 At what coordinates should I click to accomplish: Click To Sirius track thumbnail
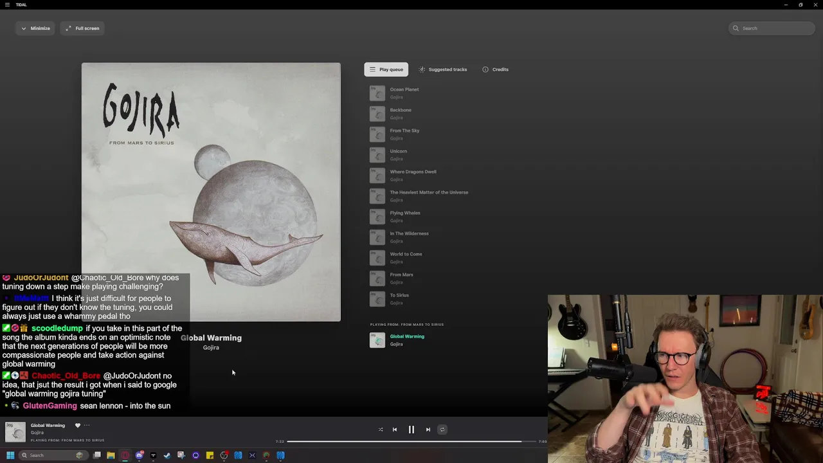(377, 299)
